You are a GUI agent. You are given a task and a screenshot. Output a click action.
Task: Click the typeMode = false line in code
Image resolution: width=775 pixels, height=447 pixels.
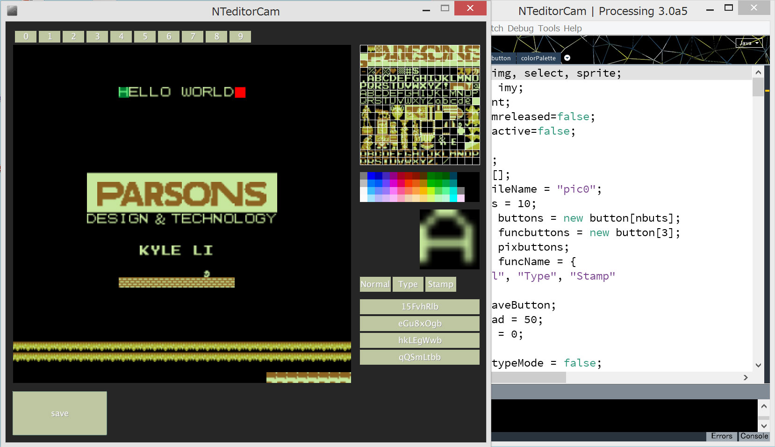tap(546, 363)
